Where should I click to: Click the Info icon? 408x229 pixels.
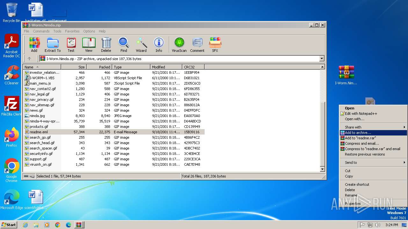[159, 45]
